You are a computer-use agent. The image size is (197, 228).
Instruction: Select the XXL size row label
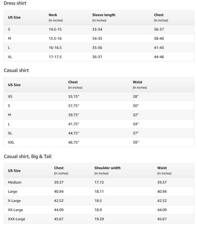[x=11, y=142]
